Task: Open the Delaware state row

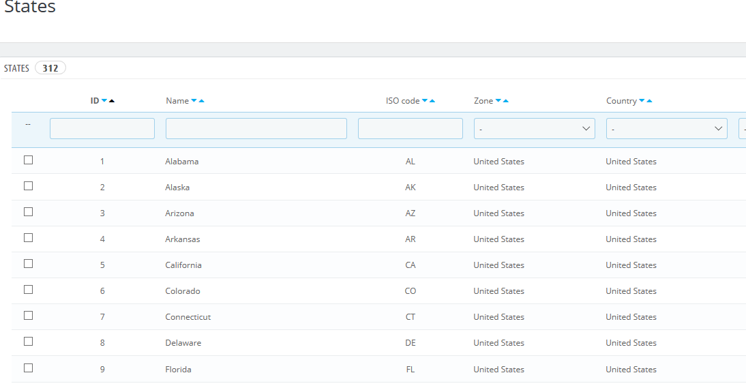Action: [183, 343]
